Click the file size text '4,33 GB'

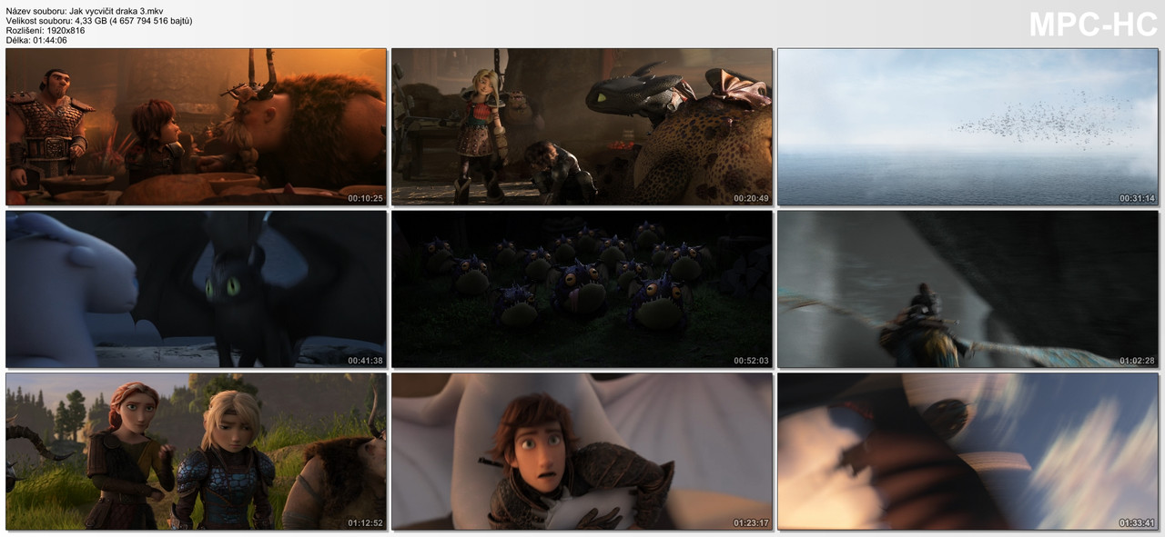[x=92, y=21]
